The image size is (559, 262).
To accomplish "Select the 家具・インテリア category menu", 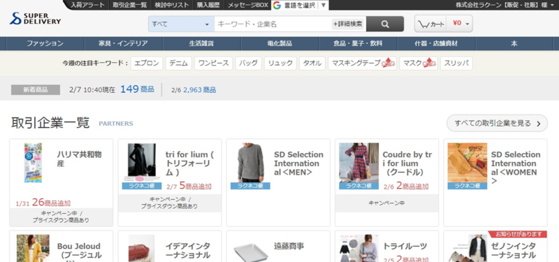I will coord(124,43).
